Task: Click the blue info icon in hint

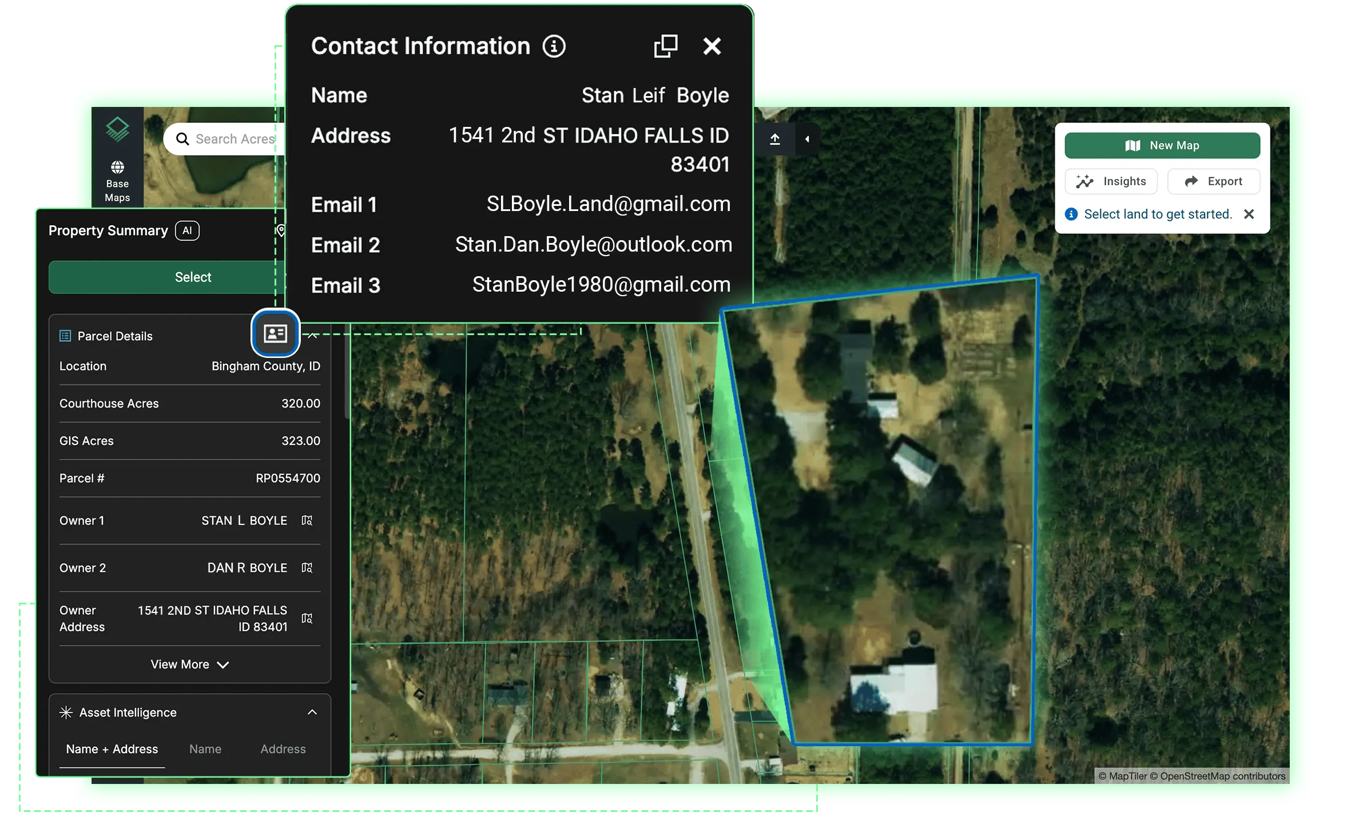Action: 1071,214
